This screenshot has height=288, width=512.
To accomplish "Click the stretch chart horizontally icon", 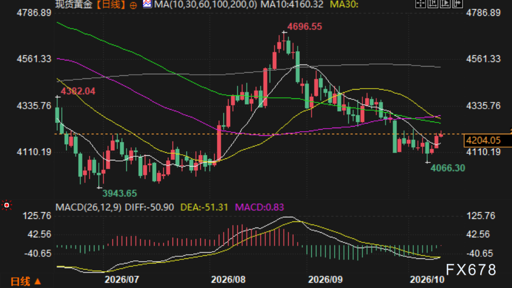I will point(458,4).
